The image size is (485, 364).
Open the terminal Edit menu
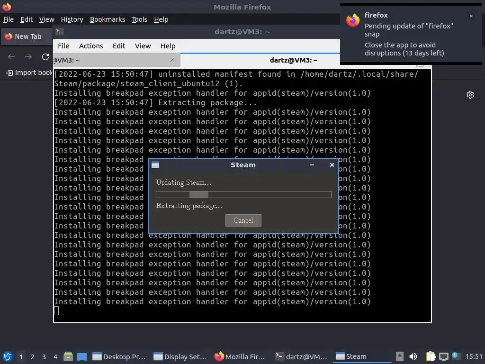tap(119, 46)
